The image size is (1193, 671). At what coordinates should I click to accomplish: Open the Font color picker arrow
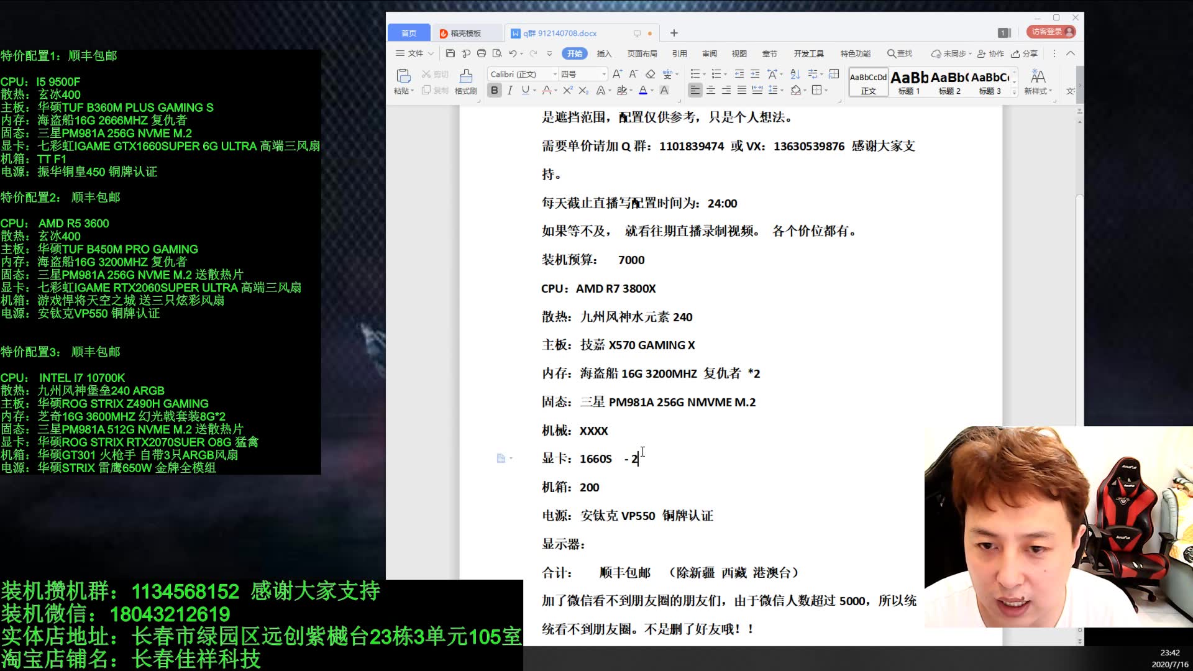tap(652, 91)
